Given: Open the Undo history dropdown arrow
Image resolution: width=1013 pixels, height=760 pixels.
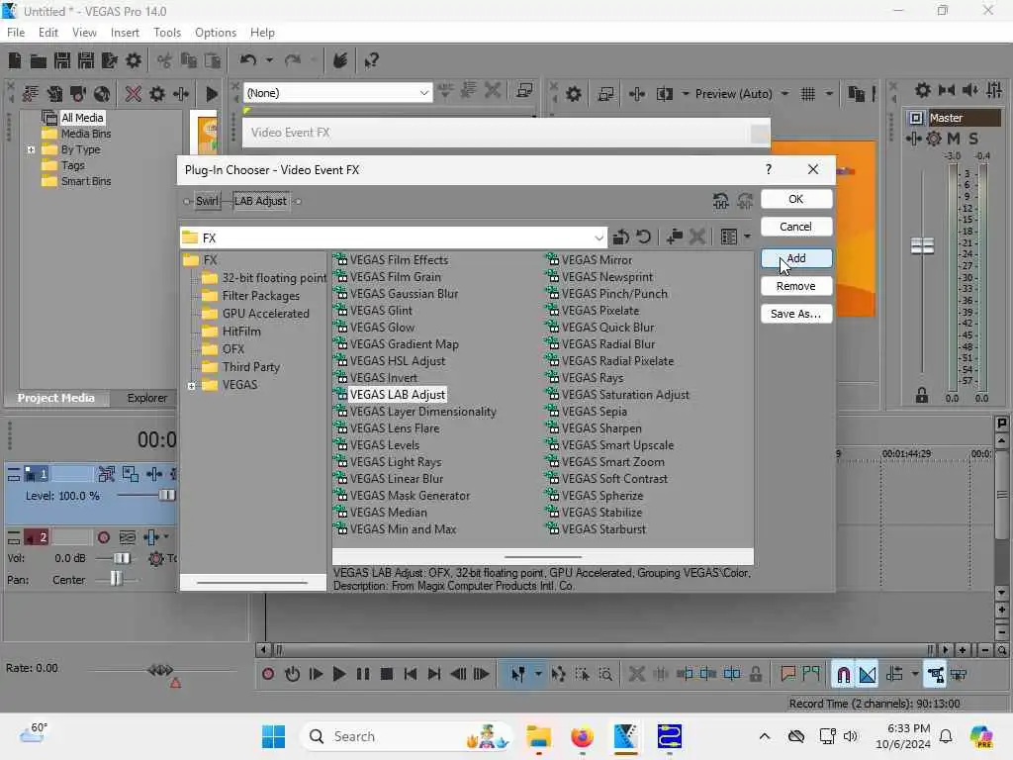Looking at the screenshot, I should [x=269, y=60].
